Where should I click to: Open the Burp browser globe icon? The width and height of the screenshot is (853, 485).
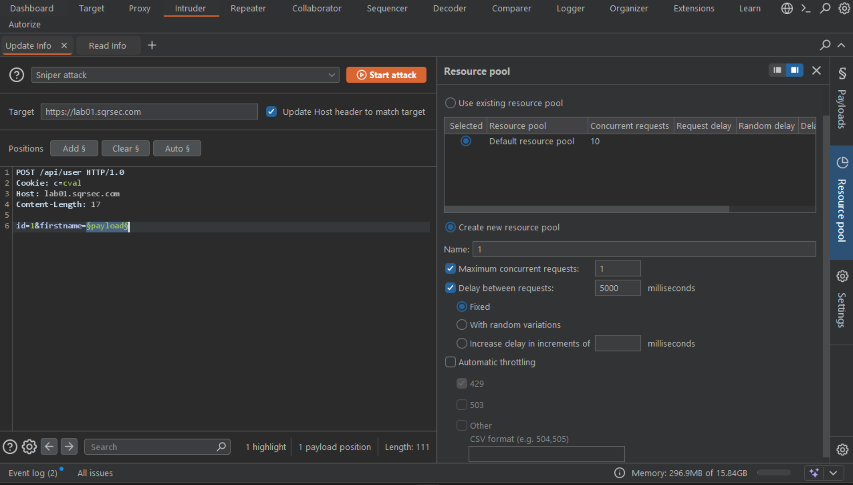787,8
